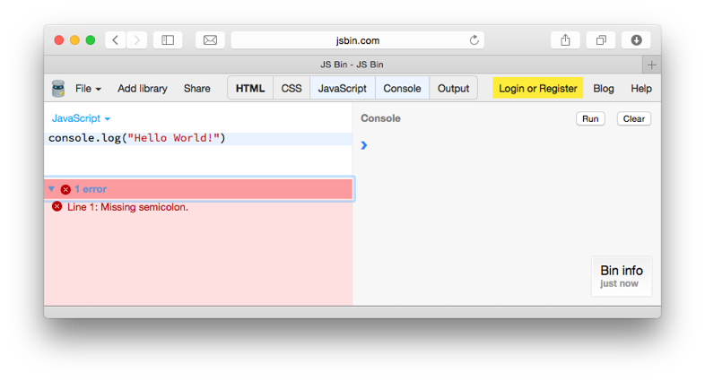Click the mail envelope toolbar icon
The height and width of the screenshot is (381, 705).
(x=210, y=40)
